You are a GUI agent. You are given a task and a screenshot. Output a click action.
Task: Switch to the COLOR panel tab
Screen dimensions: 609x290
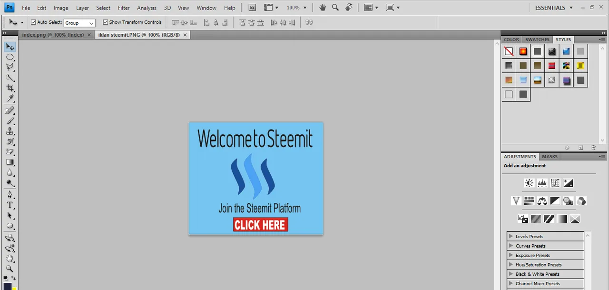pos(511,40)
